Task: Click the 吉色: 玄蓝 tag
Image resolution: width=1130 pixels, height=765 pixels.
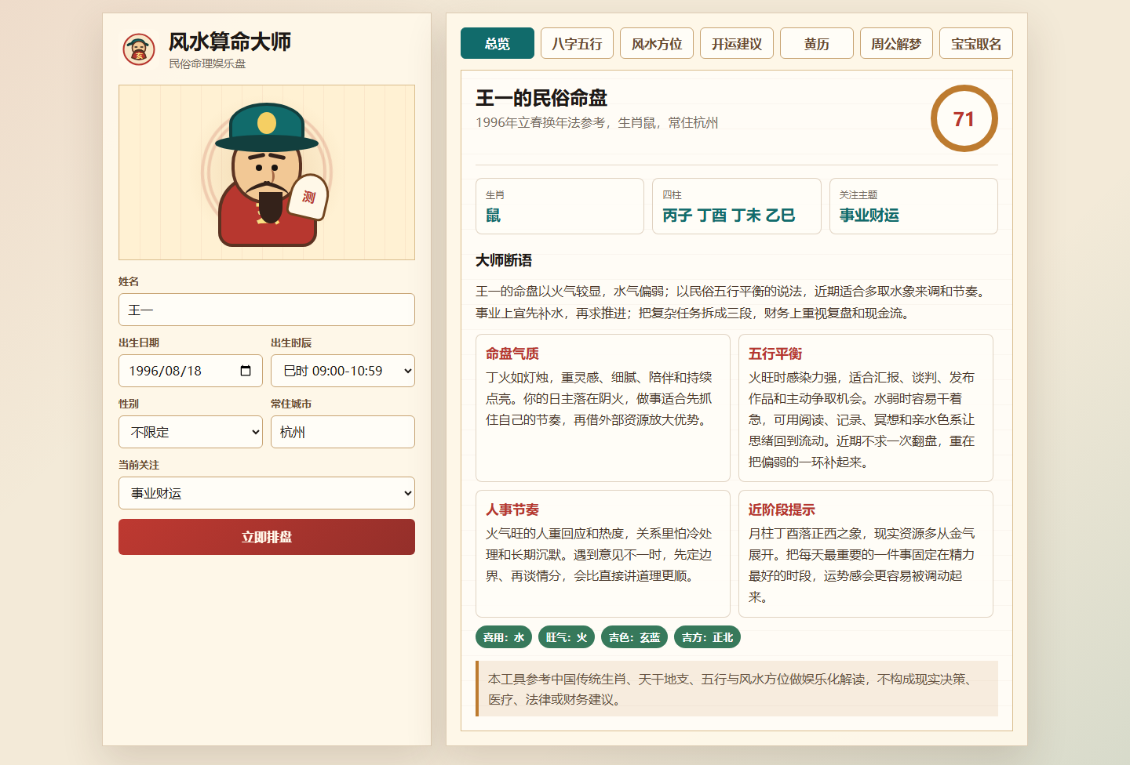Action: click(634, 637)
